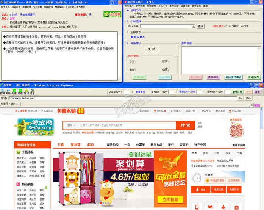Click the 天猫 link

[x=61, y=144]
